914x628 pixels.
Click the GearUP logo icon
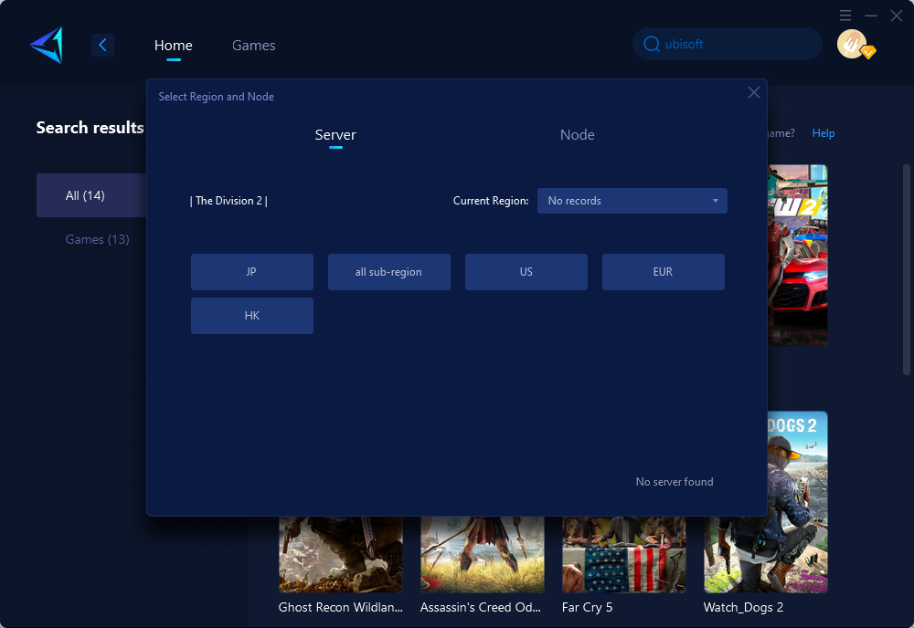click(x=47, y=45)
